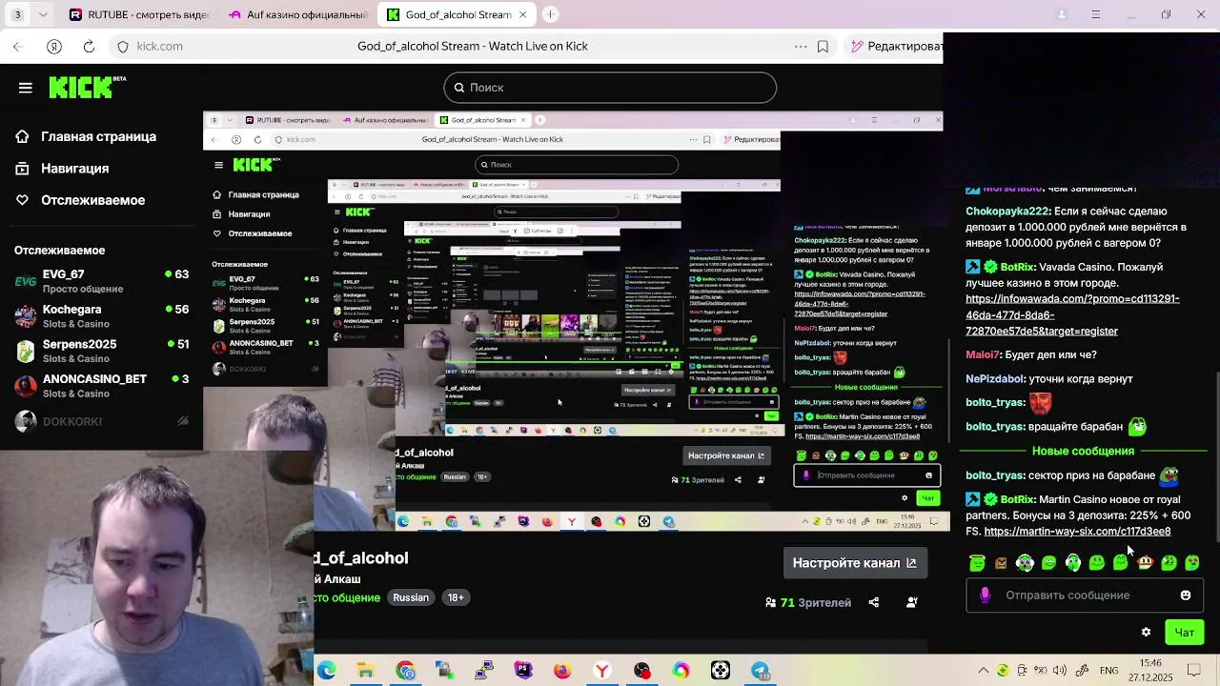Open the Vavada promo link in chat

1072,314
